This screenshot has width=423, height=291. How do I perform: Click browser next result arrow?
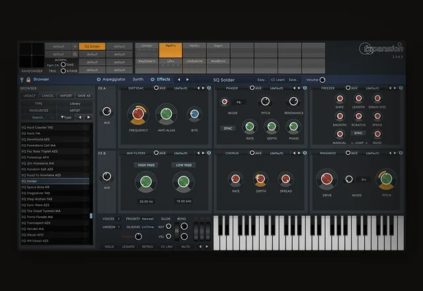pyautogui.click(x=89, y=118)
